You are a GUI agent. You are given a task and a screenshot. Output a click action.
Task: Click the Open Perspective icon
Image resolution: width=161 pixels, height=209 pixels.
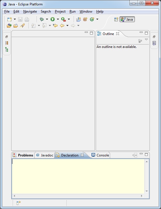coord(116,19)
